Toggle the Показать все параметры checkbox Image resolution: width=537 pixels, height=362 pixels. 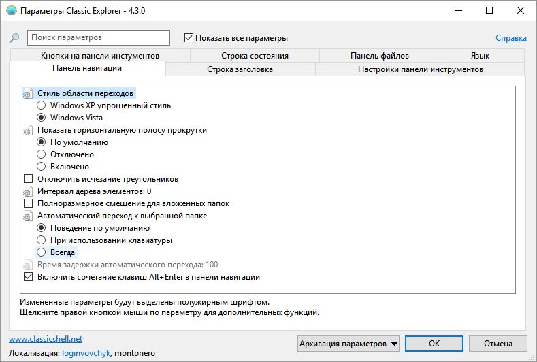coord(189,38)
